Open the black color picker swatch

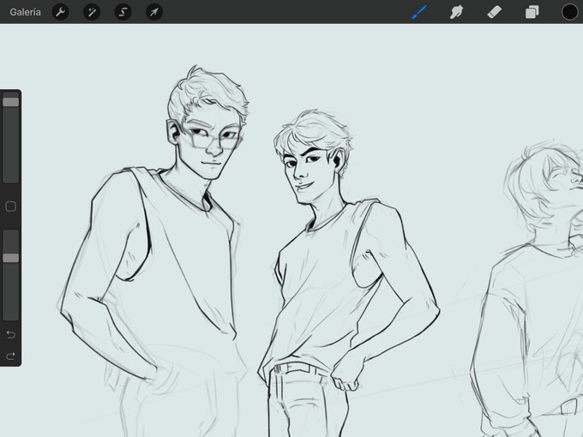pos(569,12)
